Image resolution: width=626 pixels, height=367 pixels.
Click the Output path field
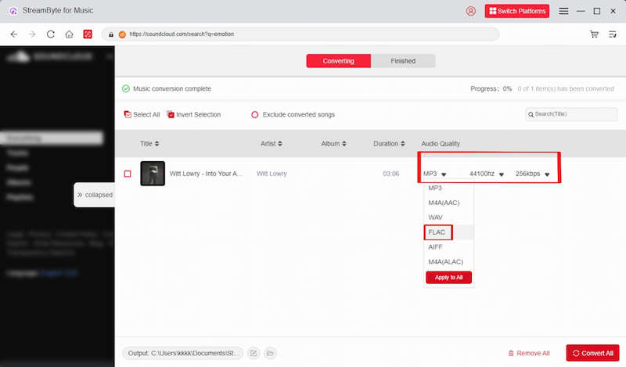tap(183, 353)
